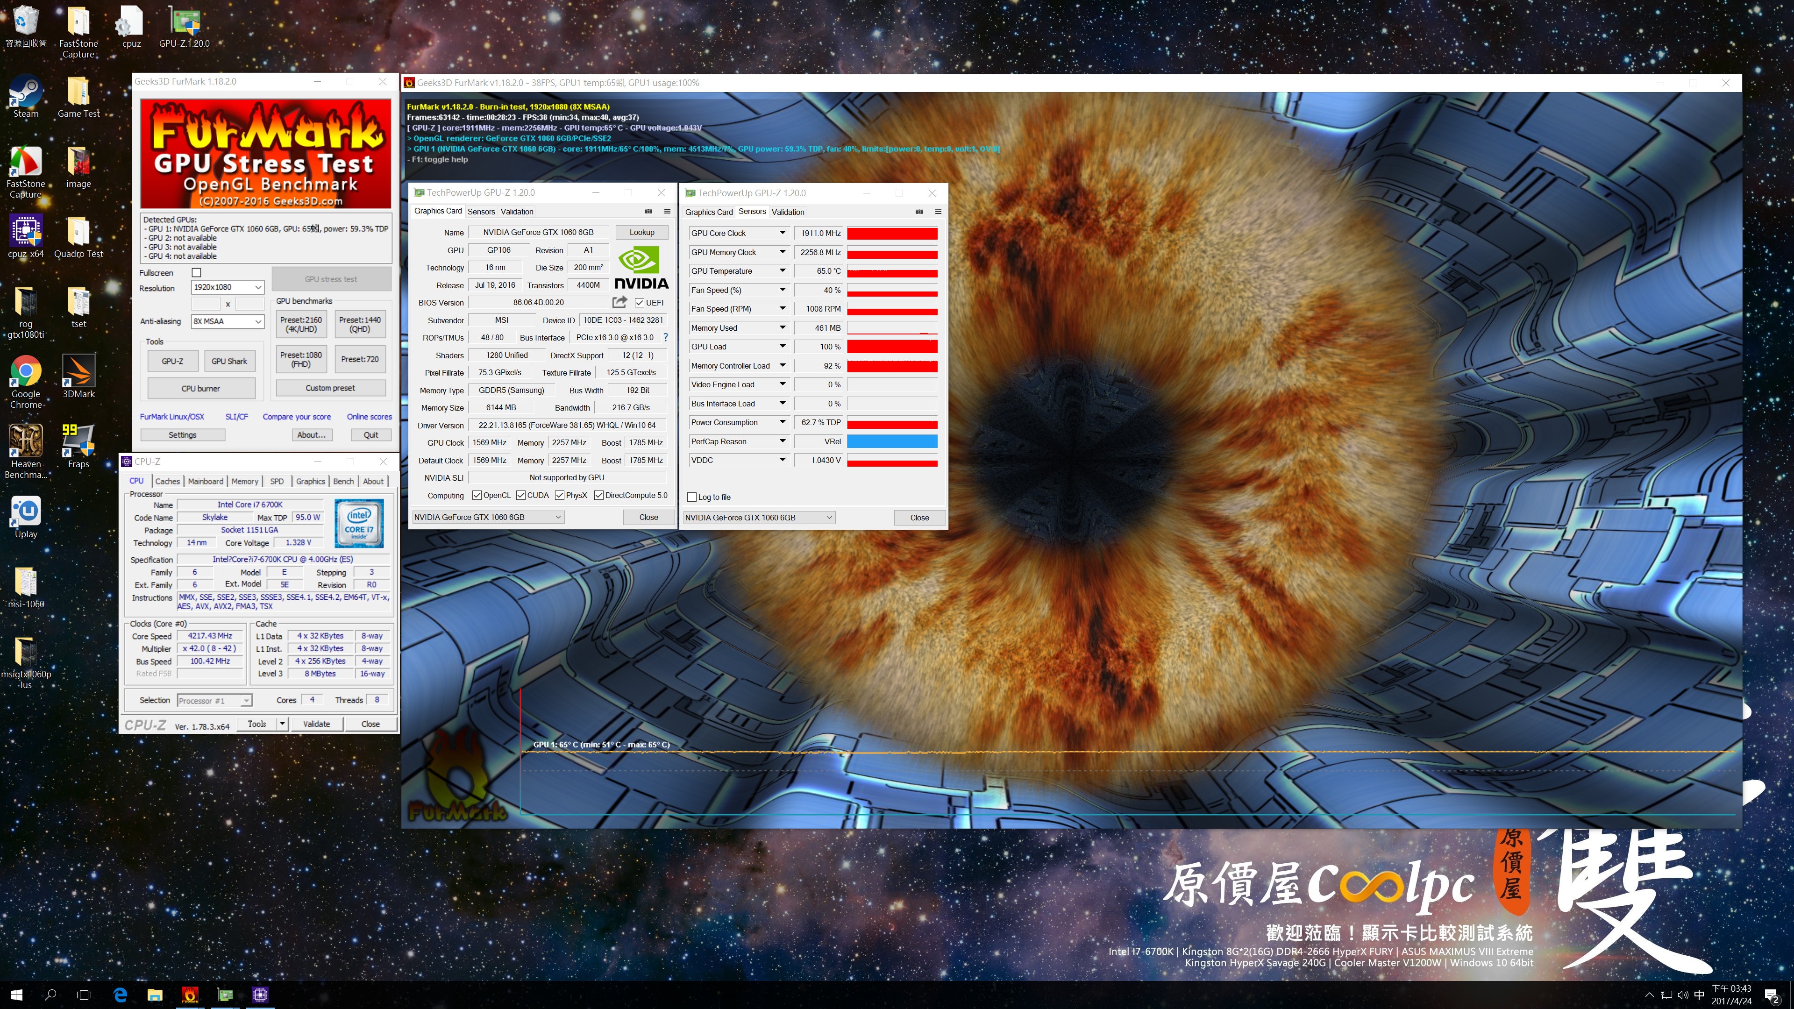
Task: Open Validation tab in GPU-Z Sensors window
Action: pyautogui.click(x=788, y=212)
